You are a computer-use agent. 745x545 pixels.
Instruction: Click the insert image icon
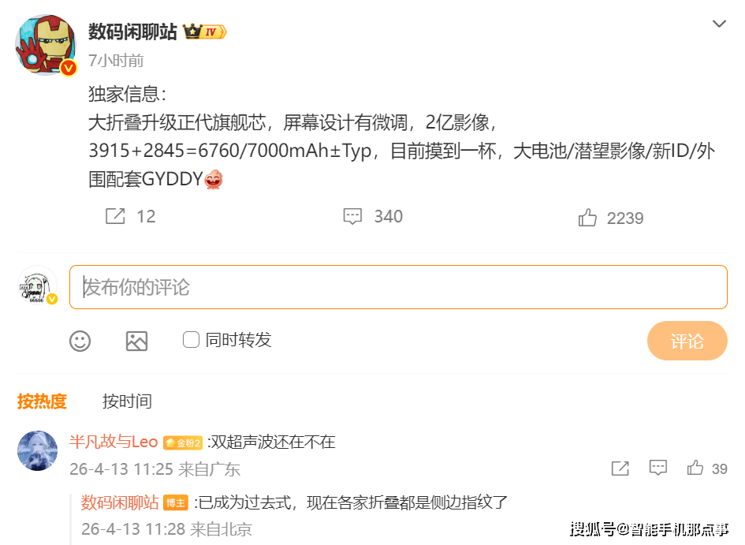[137, 341]
